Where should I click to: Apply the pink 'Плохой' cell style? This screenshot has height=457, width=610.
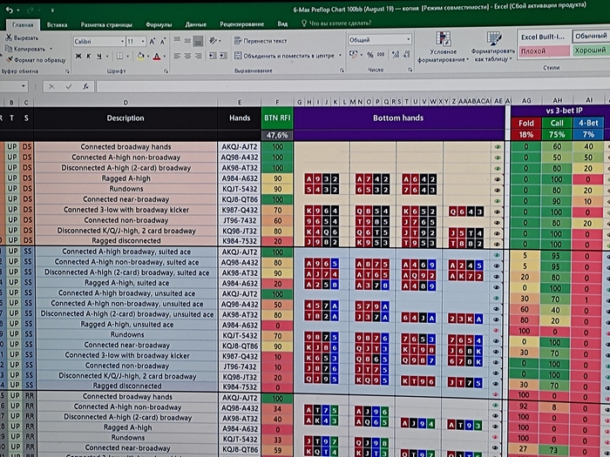545,50
